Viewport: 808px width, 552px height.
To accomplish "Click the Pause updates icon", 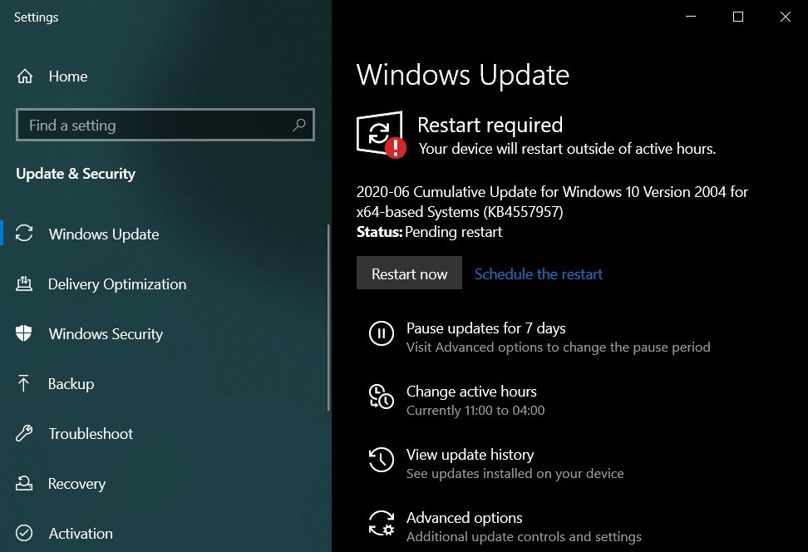I will (x=381, y=333).
